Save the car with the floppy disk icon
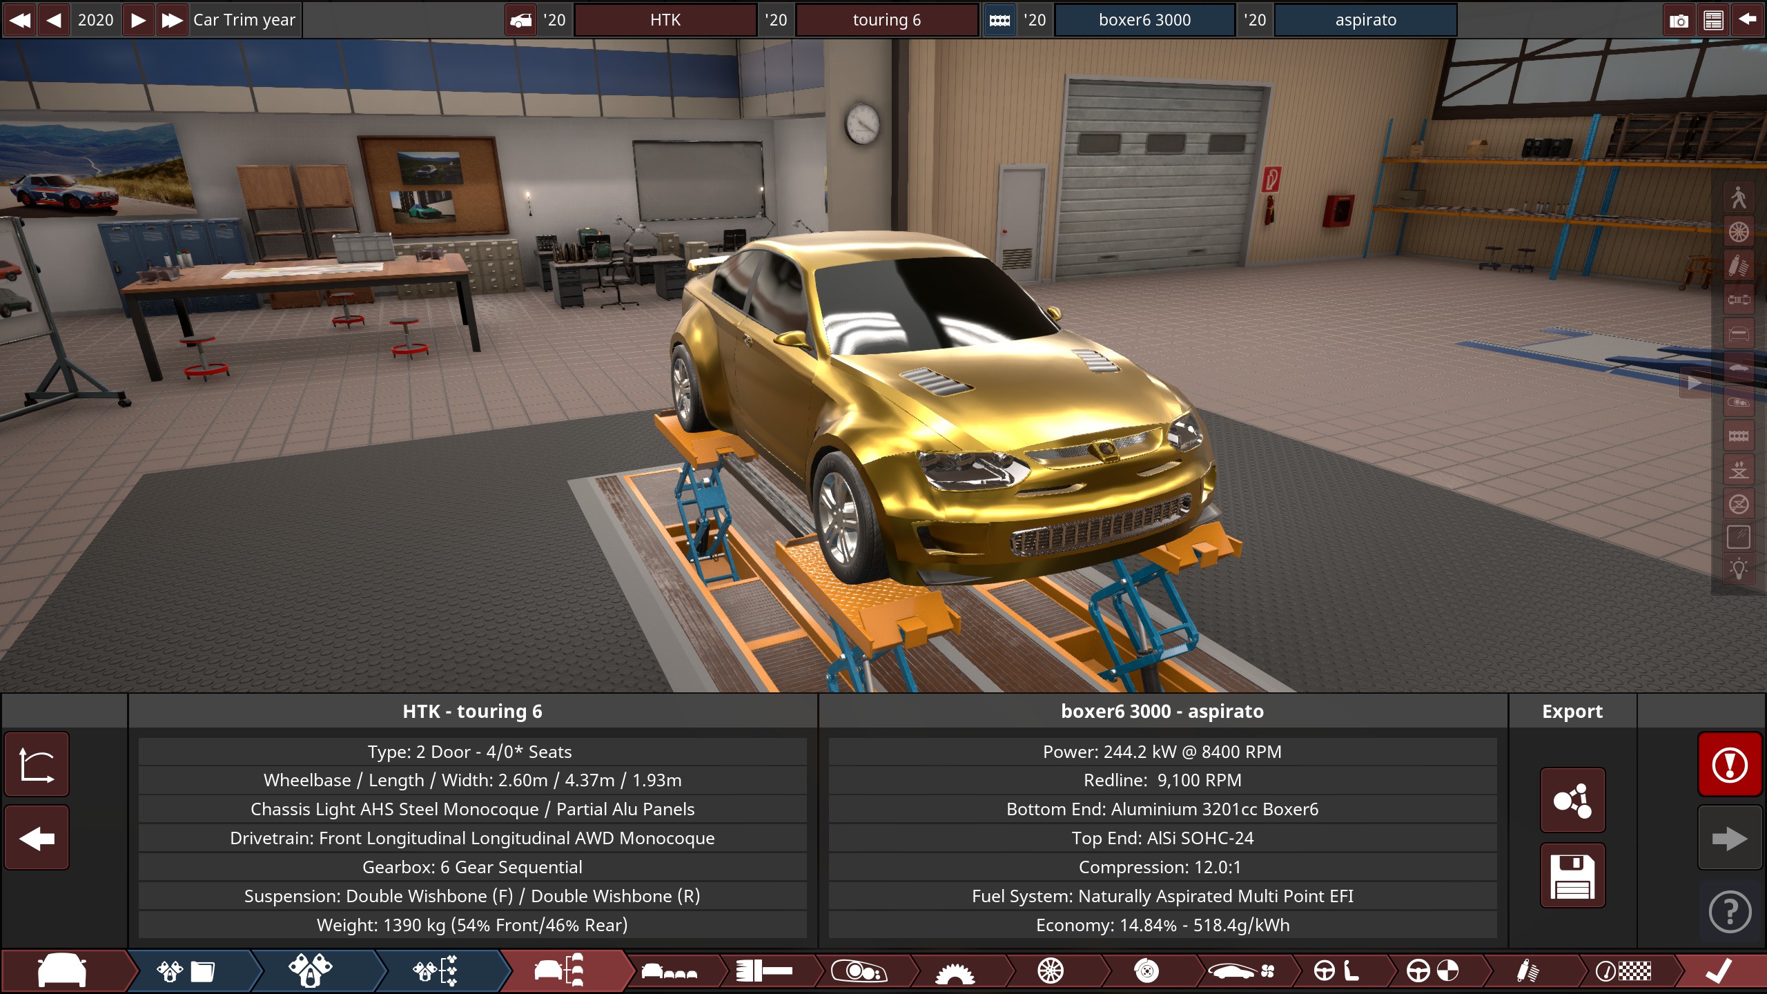 click(x=1572, y=875)
